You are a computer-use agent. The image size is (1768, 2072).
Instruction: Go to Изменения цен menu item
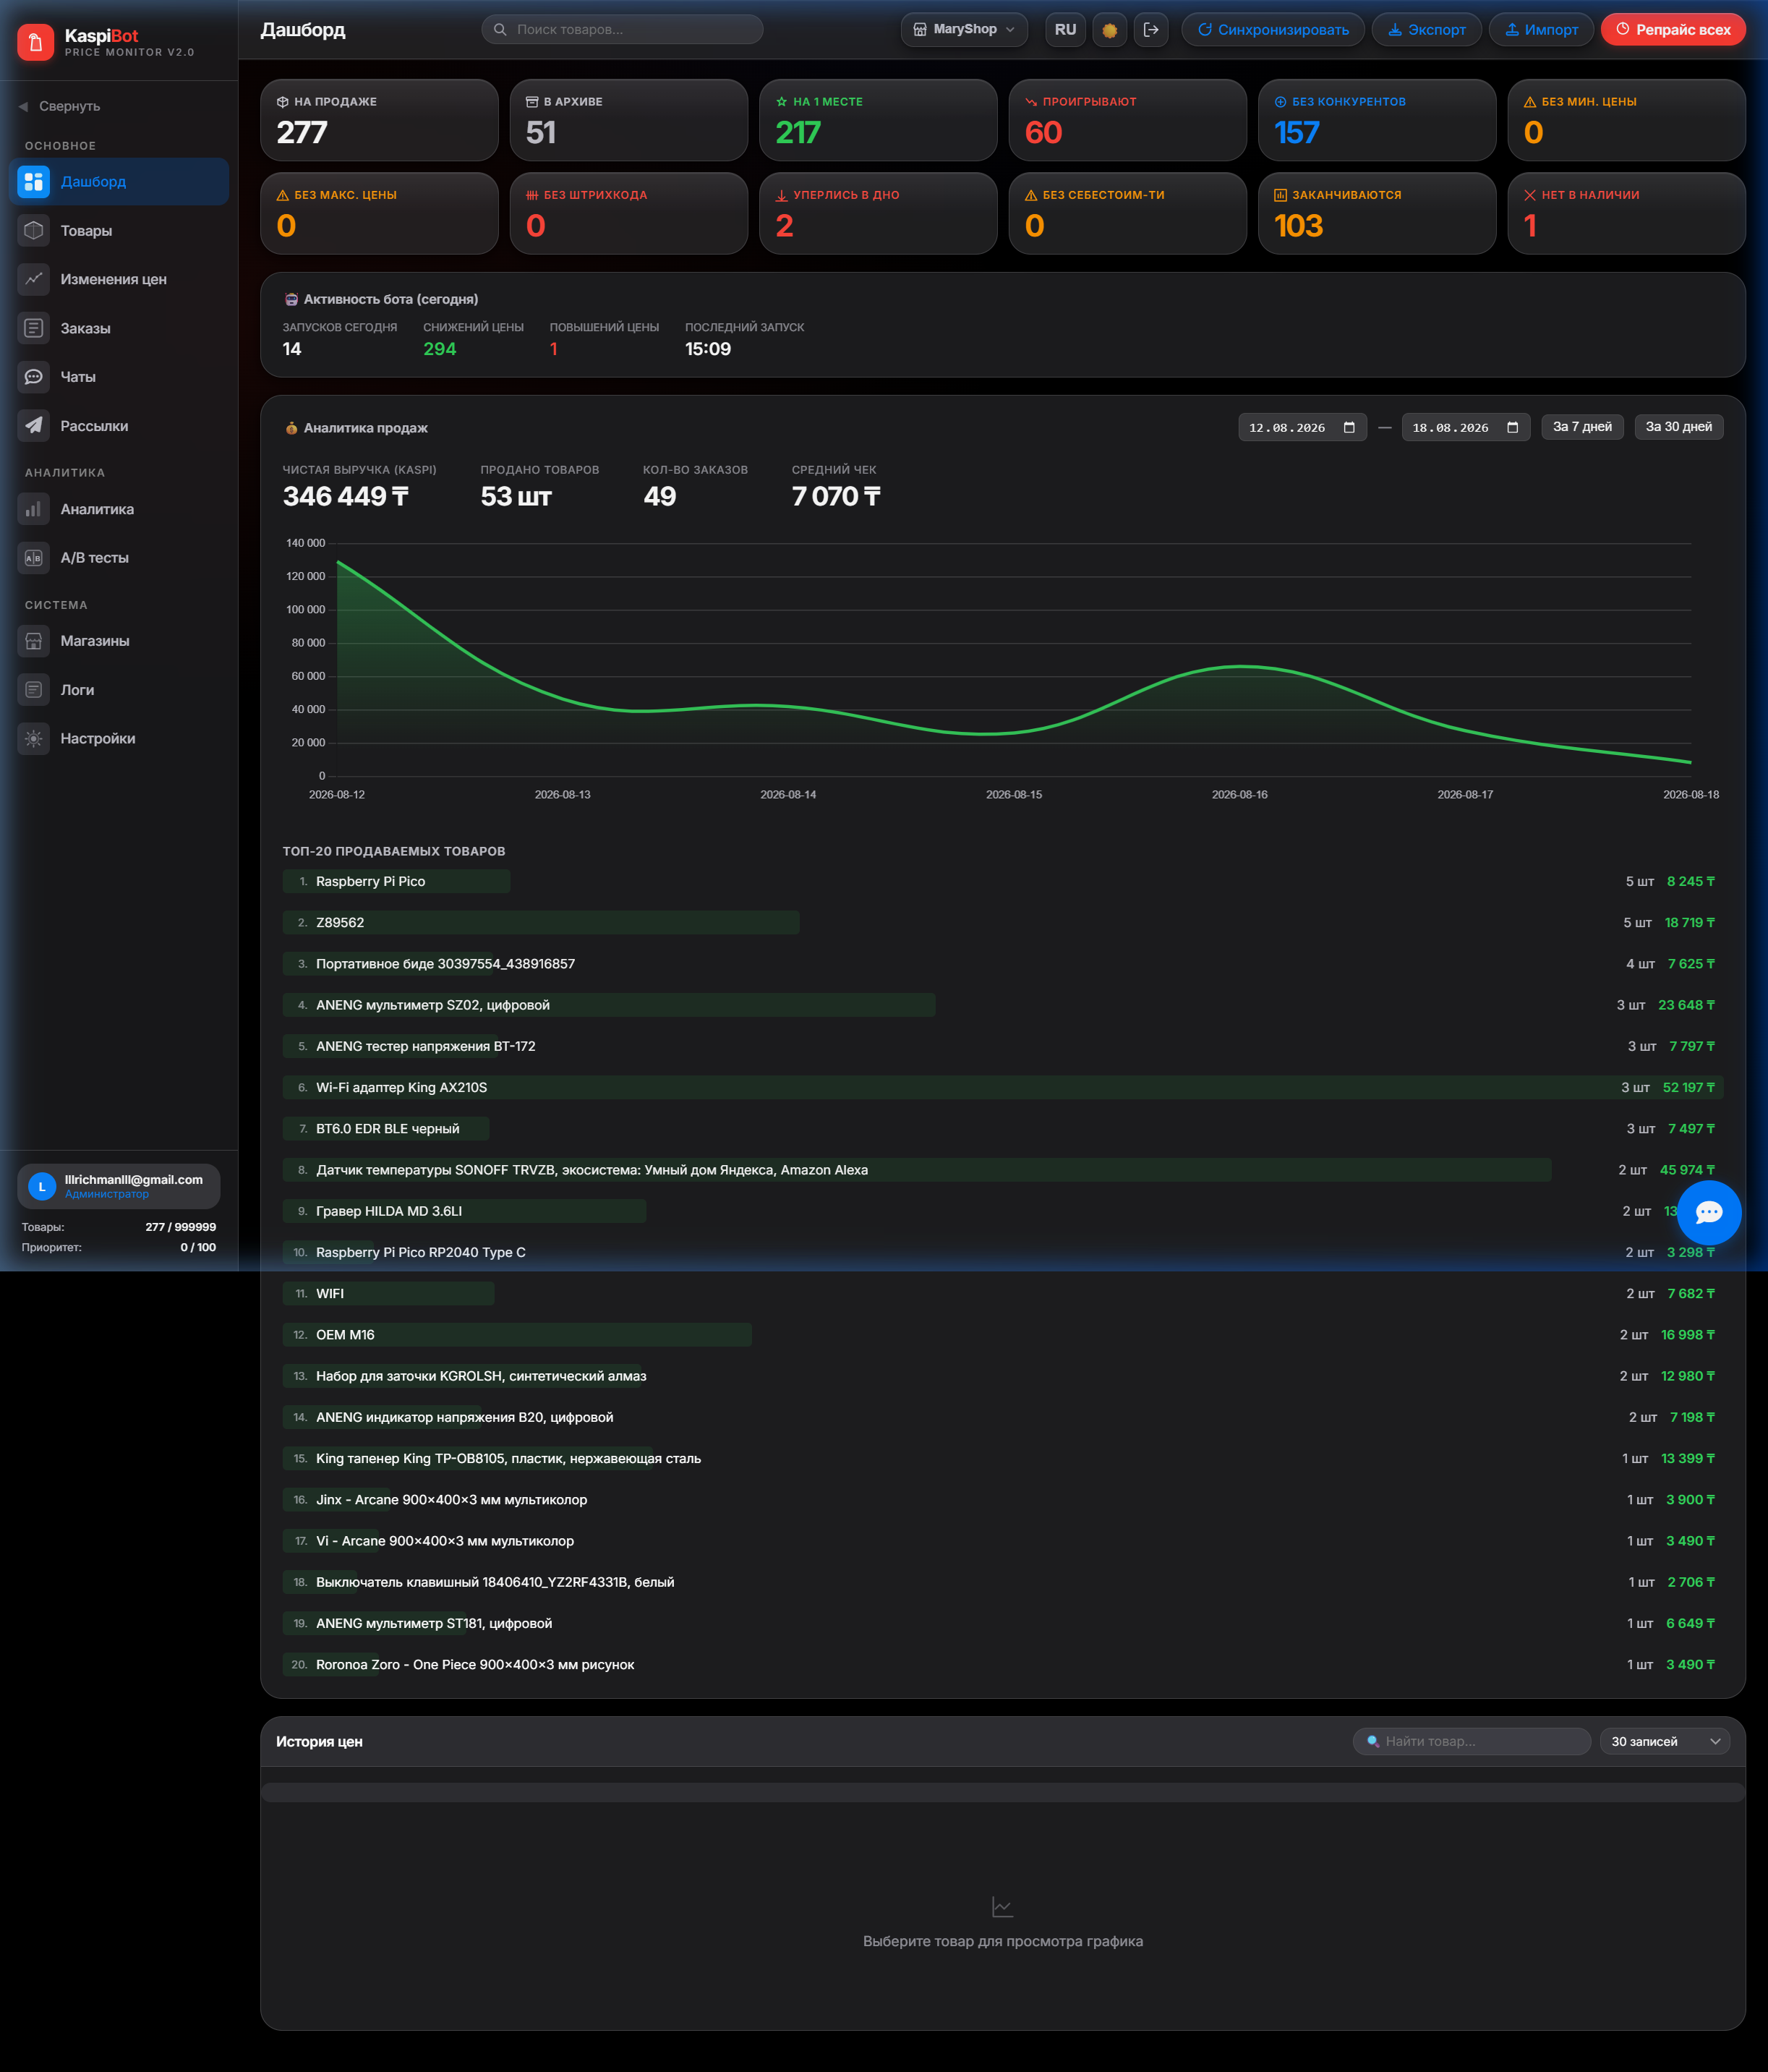tap(119, 279)
